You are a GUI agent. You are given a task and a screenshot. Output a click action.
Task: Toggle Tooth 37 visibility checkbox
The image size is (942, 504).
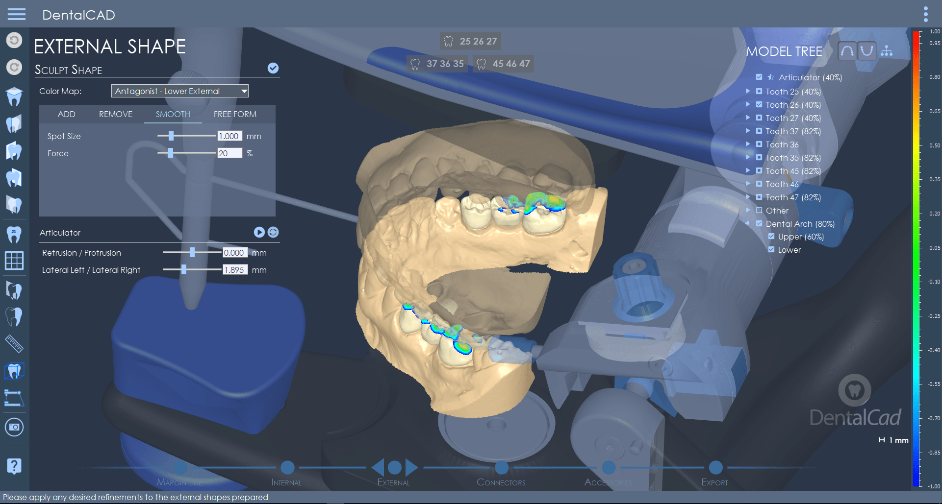[x=759, y=131]
